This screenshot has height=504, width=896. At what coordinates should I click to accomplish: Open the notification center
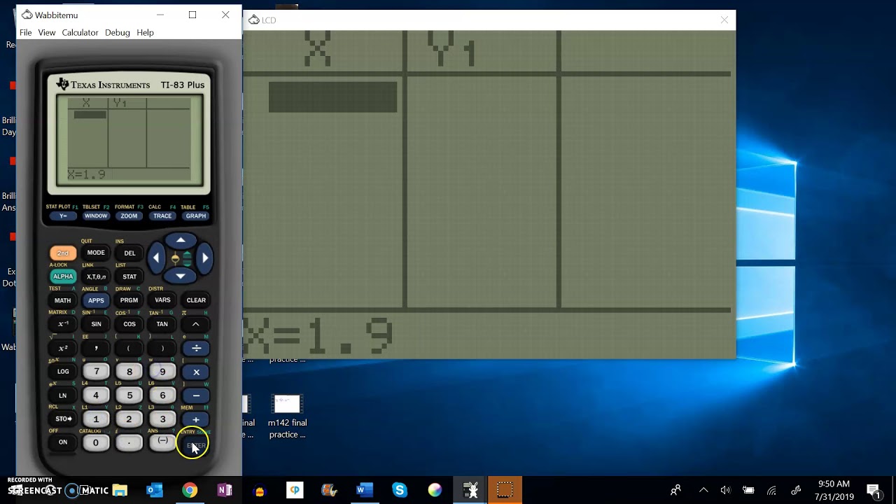coord(873,490)
